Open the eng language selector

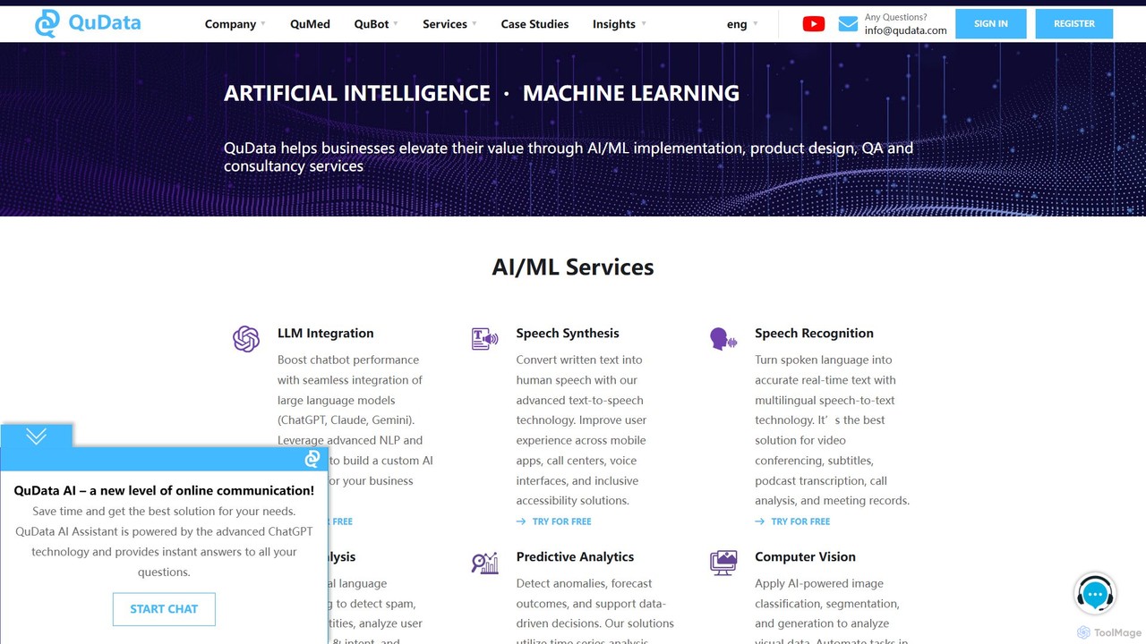742,24
